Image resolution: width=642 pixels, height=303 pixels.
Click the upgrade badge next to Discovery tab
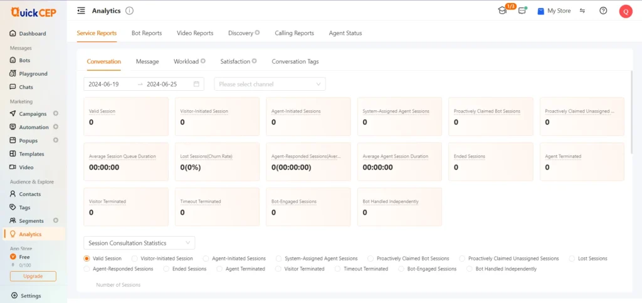tap(257, 33)
